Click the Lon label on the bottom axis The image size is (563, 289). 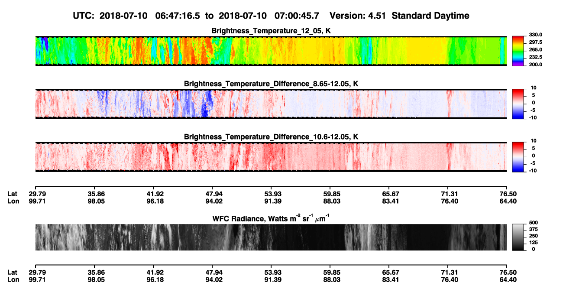[13, 279]
